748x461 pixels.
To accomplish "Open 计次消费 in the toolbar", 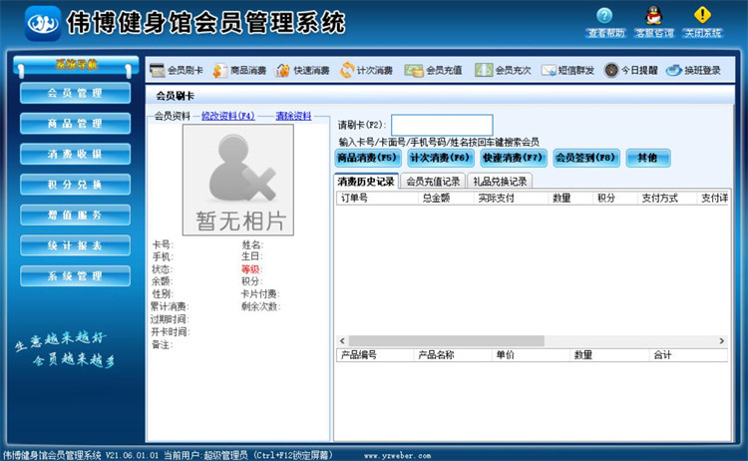I will tap(366, 71).
